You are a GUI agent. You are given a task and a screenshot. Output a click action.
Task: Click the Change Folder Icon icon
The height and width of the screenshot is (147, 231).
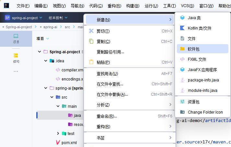click(x=182, y=112)
